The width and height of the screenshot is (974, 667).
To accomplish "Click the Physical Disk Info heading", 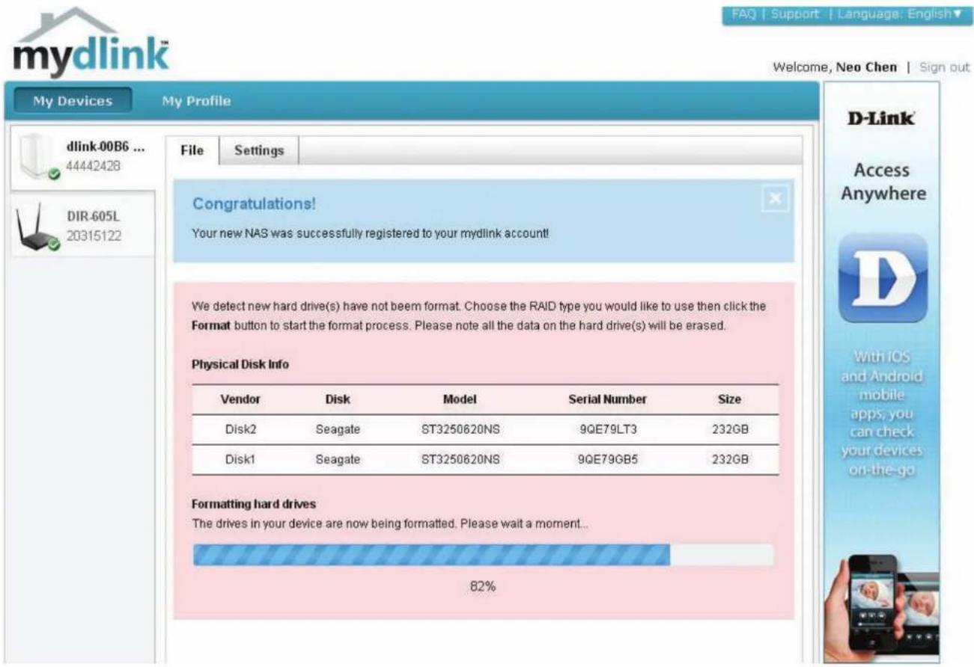I will pyautogui.click(x=240, y=365).
